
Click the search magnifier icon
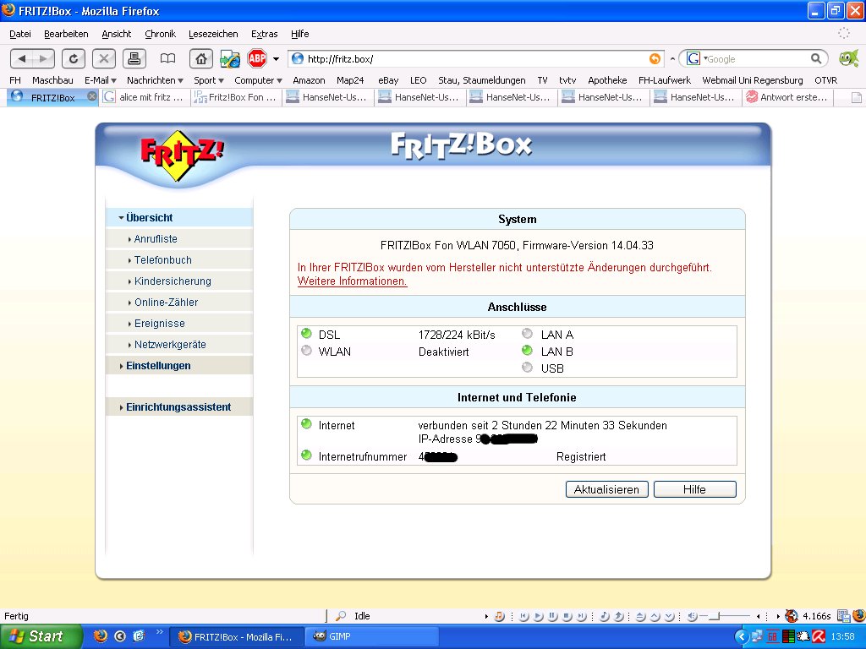tap(816, 58)
